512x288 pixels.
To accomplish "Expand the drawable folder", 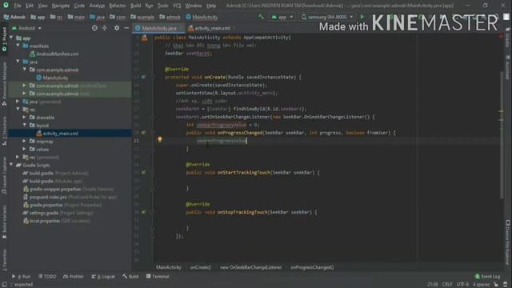I will coord(25,118).
